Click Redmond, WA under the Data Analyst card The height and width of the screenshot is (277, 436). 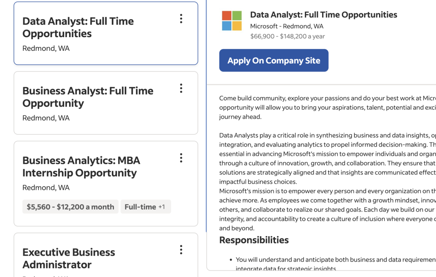click(x=46, y=48)
